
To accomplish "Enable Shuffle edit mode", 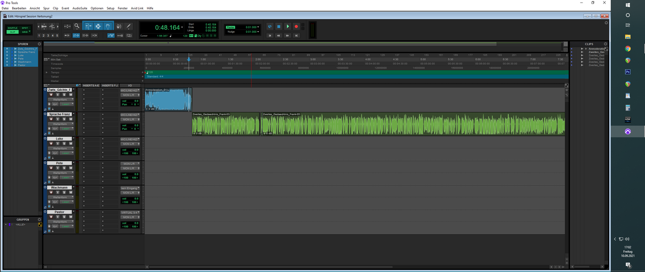I will [x=13, y=28].
